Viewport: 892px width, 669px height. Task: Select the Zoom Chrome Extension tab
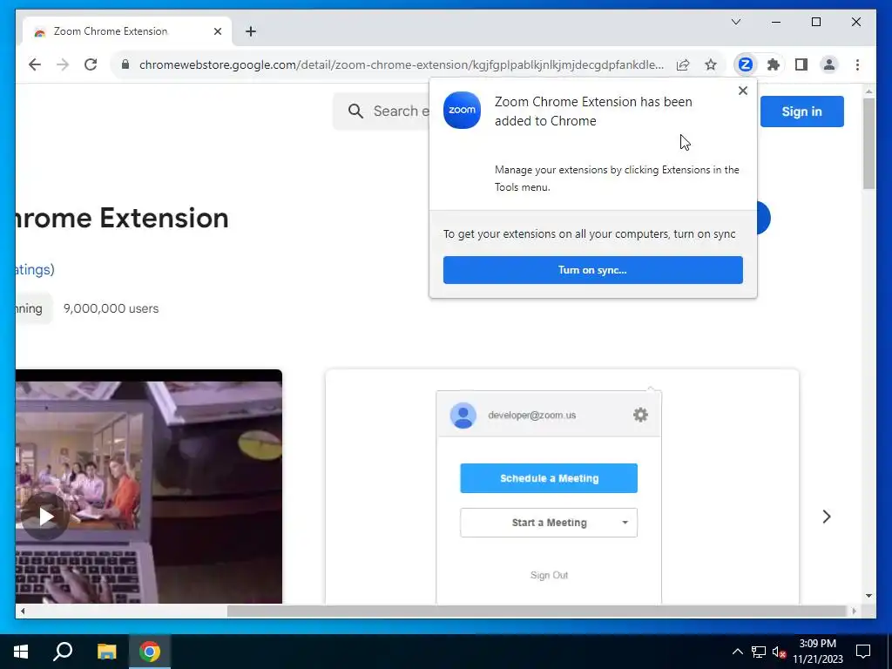[x=127, y=31]
